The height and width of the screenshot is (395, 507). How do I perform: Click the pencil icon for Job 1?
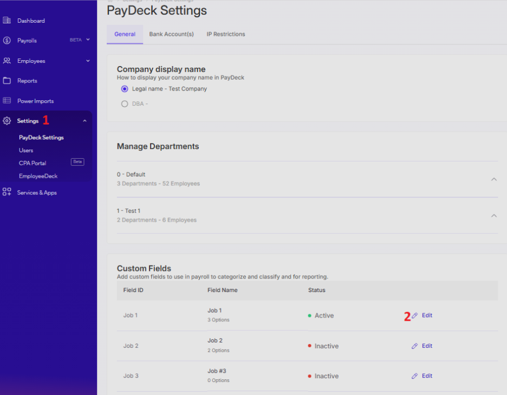pyautogui.click(x=414, y=315)
